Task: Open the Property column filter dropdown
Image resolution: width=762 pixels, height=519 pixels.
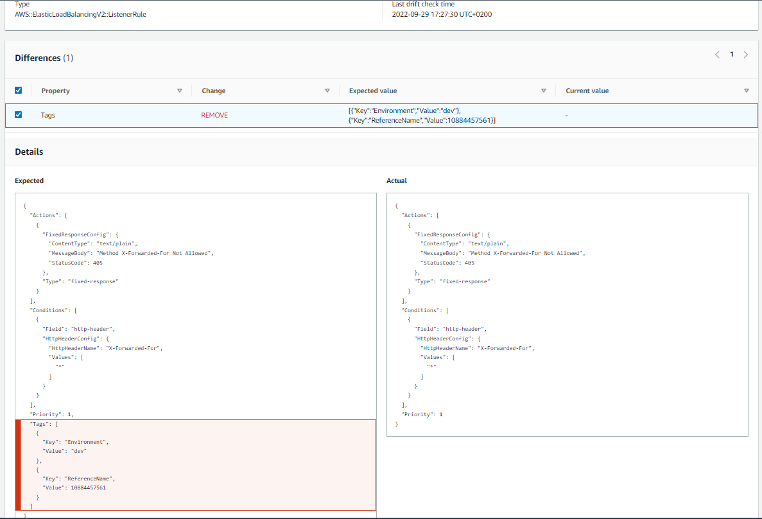Action: click(x=180, y=91)
